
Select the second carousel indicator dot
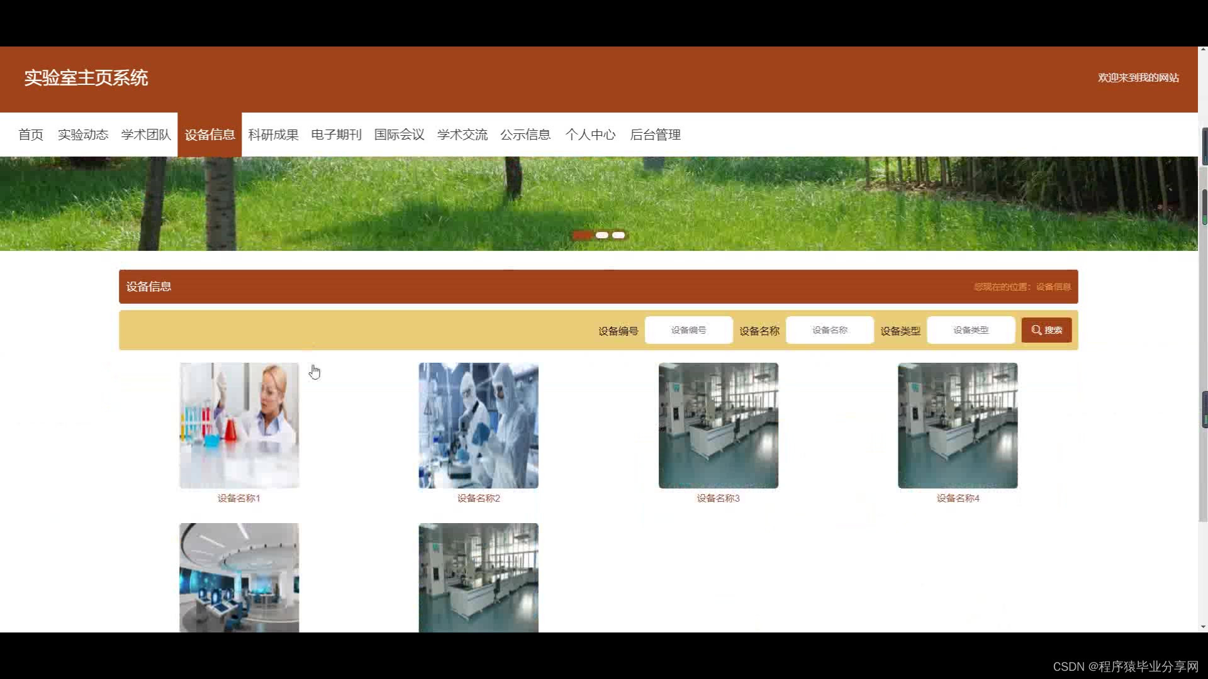click(x=602, y=235)
